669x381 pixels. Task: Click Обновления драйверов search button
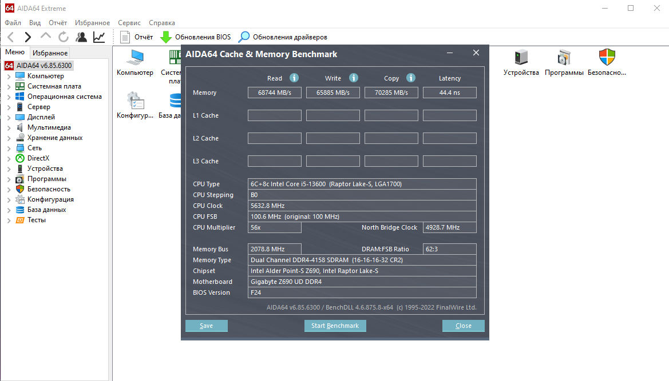point(283,37)
